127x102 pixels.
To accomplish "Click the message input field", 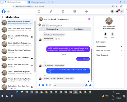I will point(69,85).
